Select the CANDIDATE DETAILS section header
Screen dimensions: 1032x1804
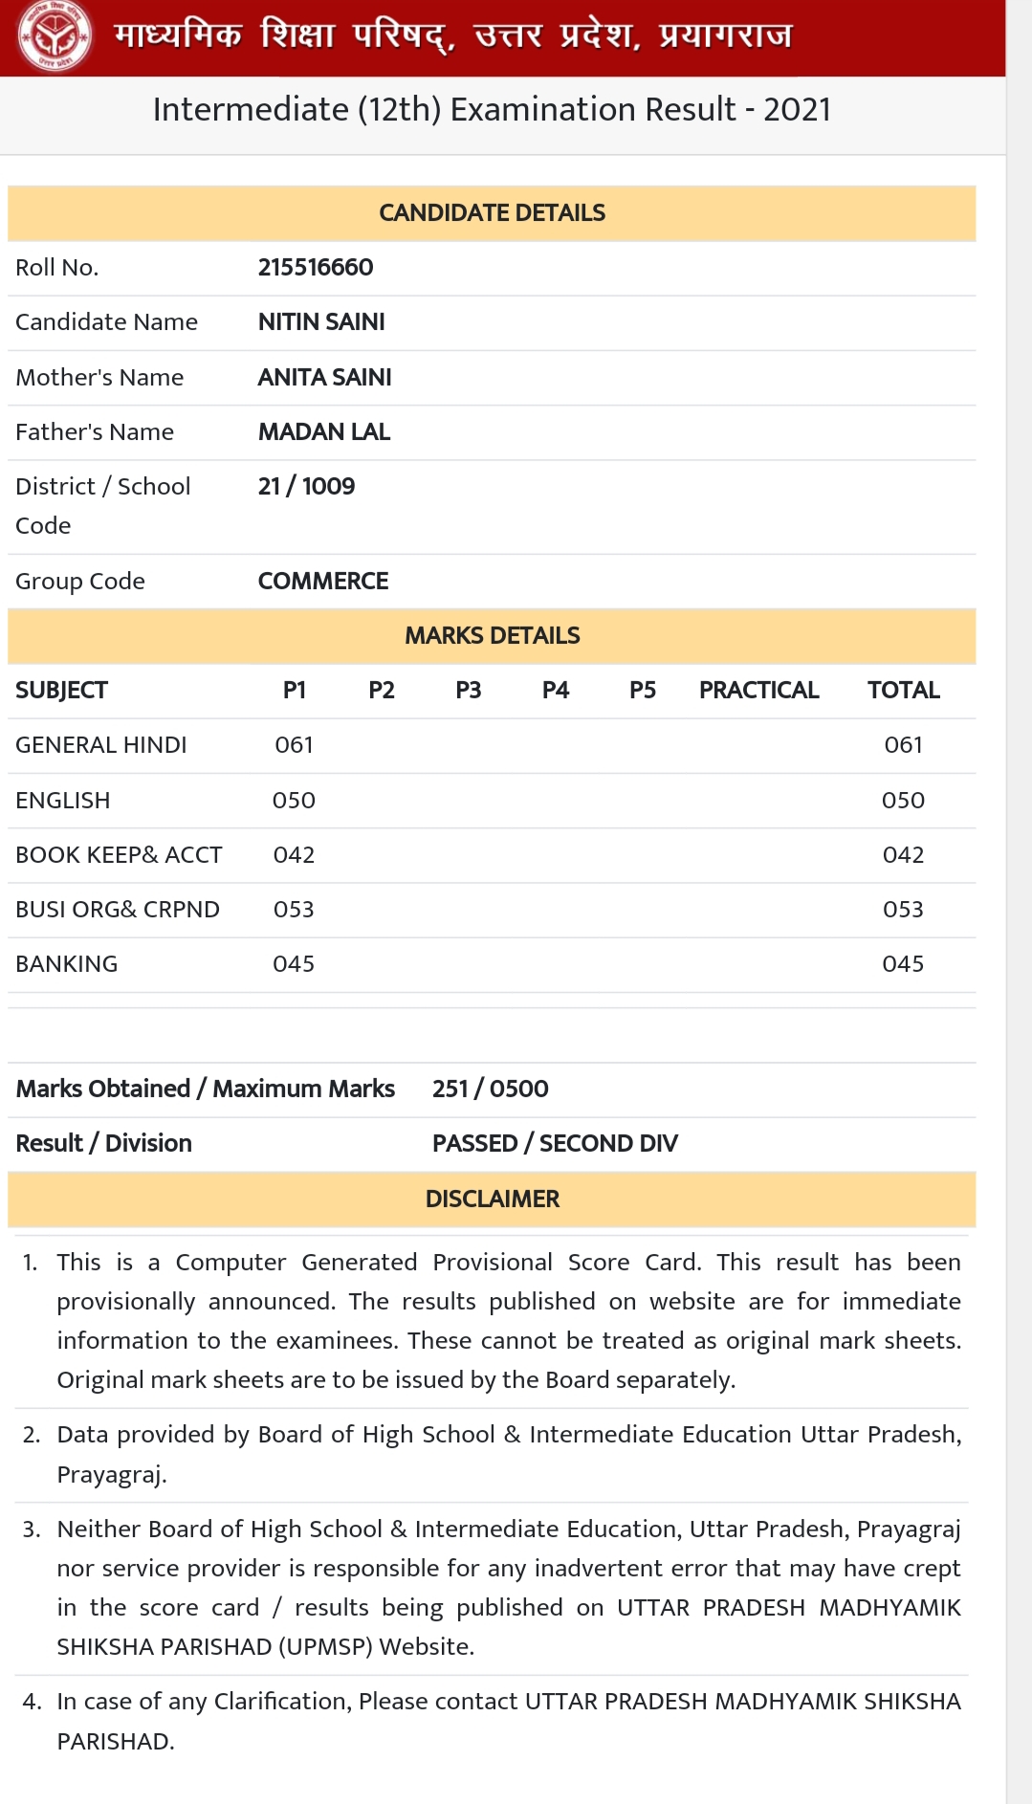492,212
